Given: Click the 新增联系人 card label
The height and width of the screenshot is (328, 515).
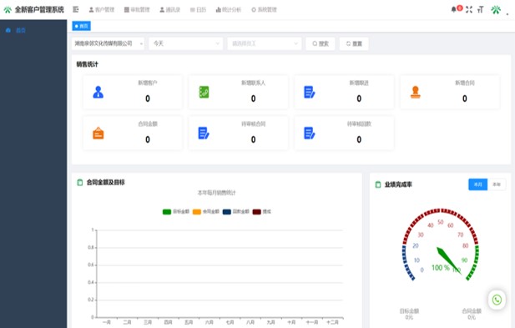Looking at the screenshot, I should tap(253, 83).
